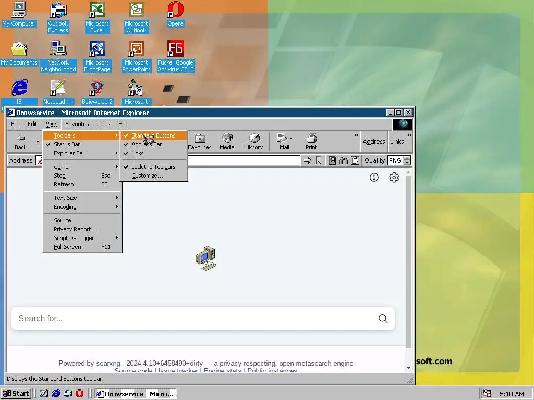Click the spinning globe IE logo
Image resolution: width=534 pixels, height=400 pixels.
pos(403,124)
